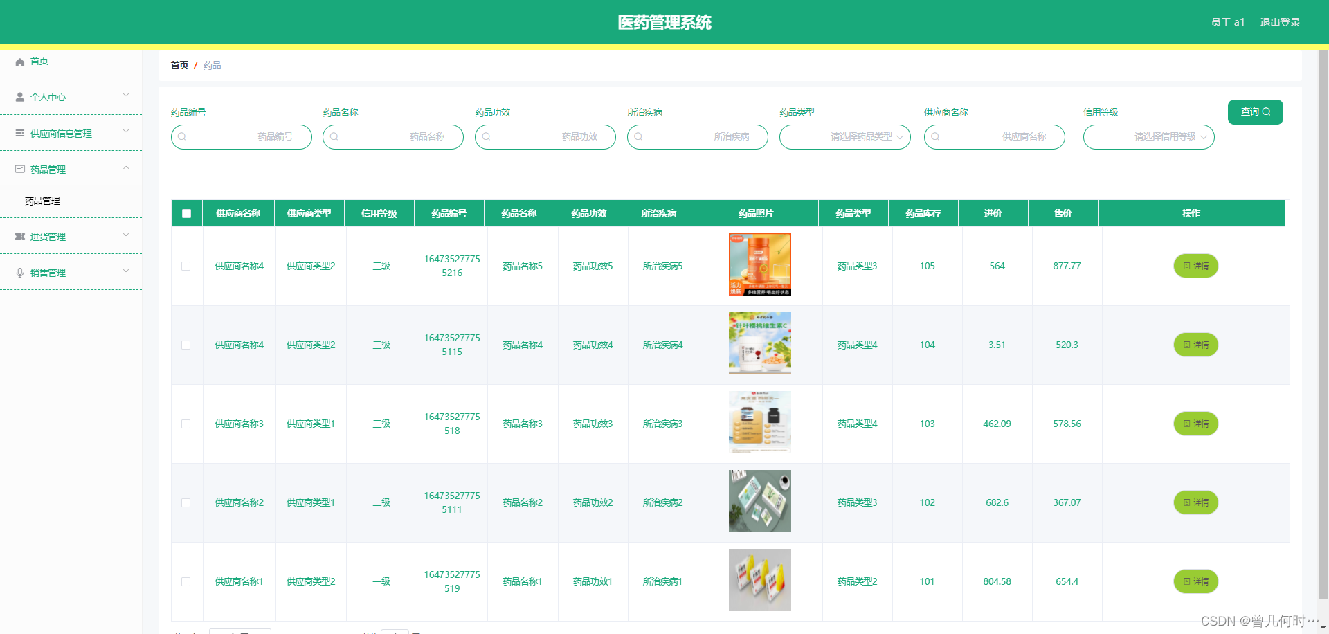
Task: Select the 药品管理 submenu item
Action: [x=71, y=201]
